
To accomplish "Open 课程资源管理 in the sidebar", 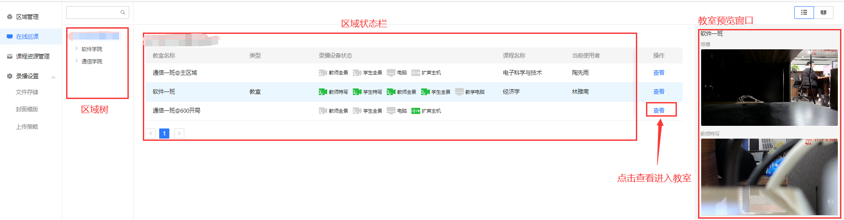I will [33, 56].
